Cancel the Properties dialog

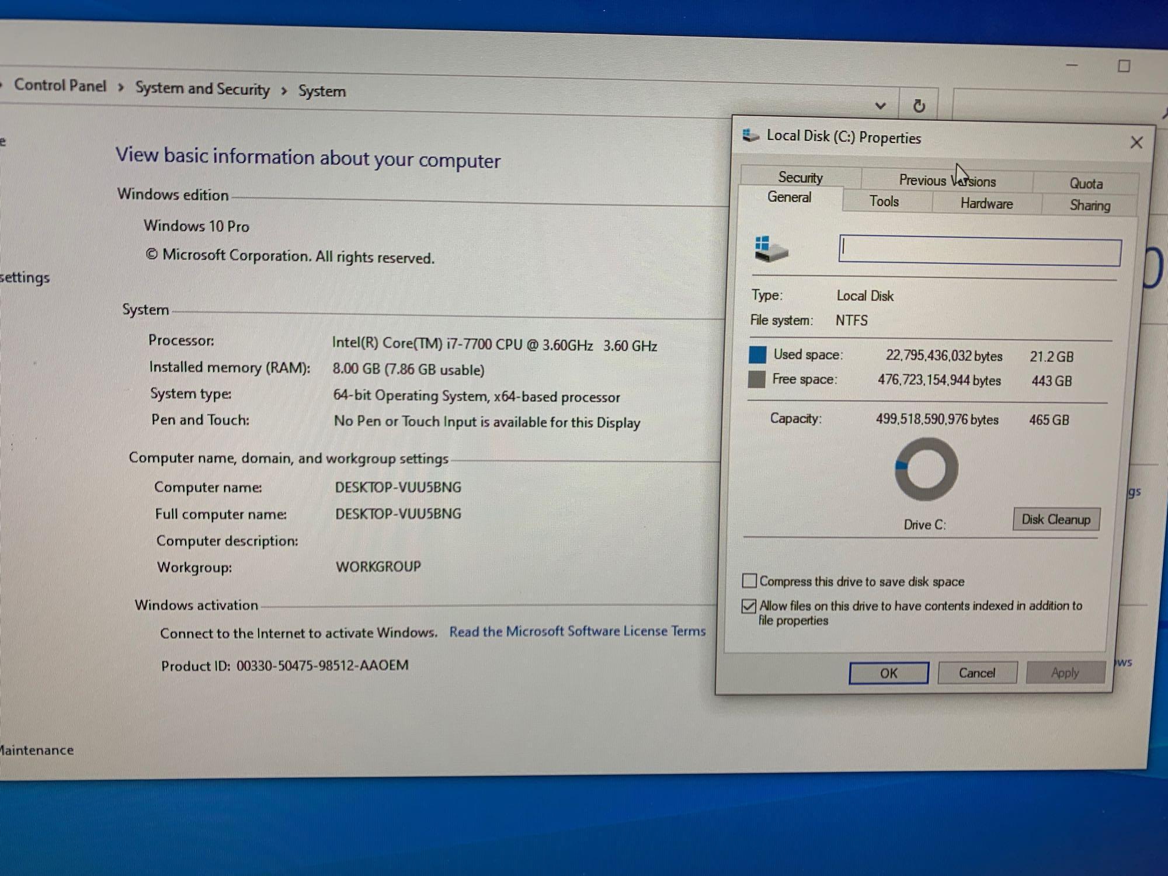(977, 673)
